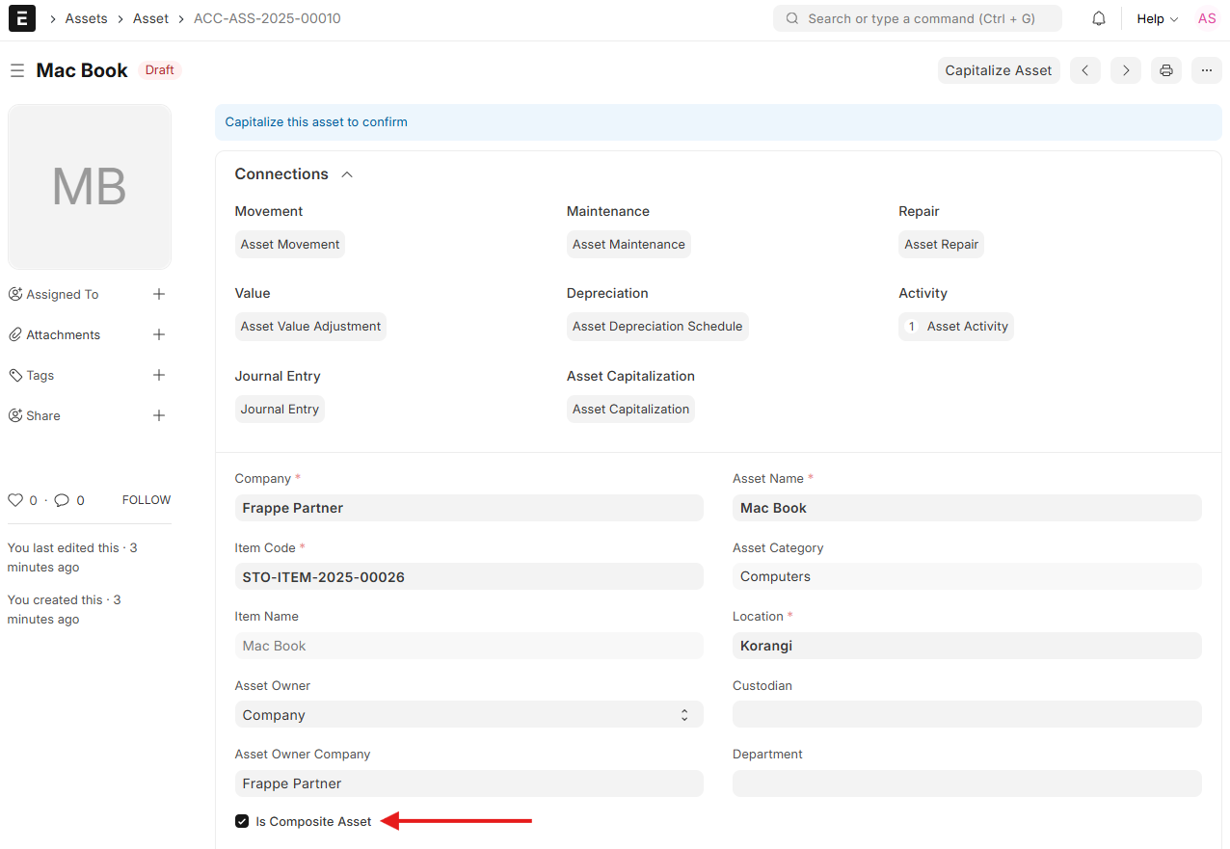Open the Asset Owner dropdown
This screenshot has width=1230, height=849.
(468, 714)
